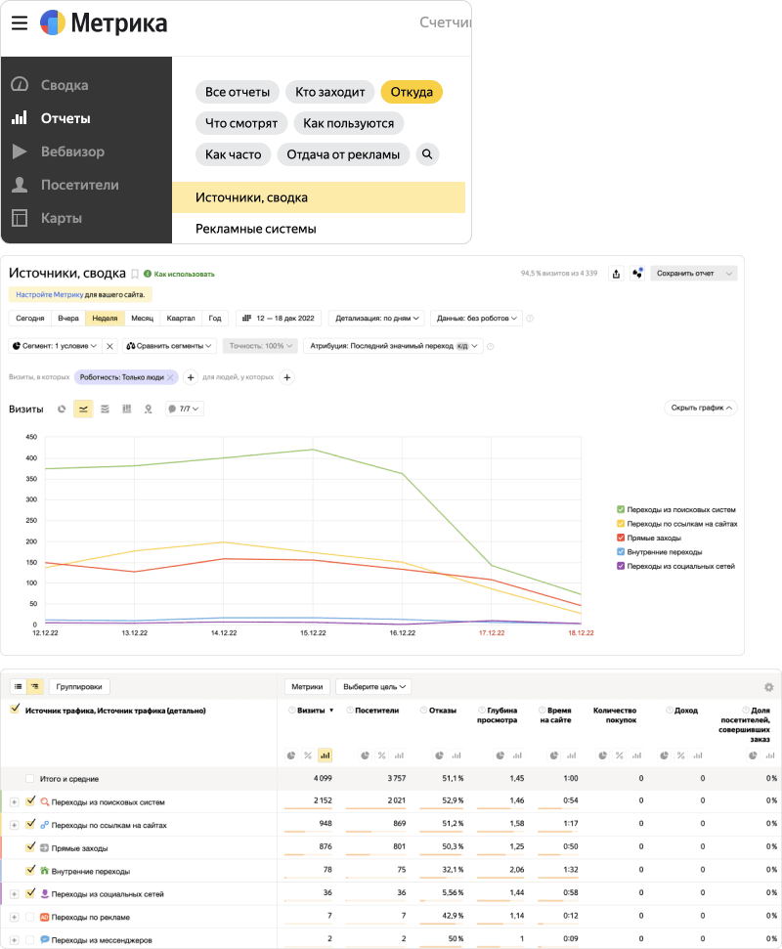Open the hamburger menu next to Метрика
This screenshot has height=949, width=782.
coord(20,23)
